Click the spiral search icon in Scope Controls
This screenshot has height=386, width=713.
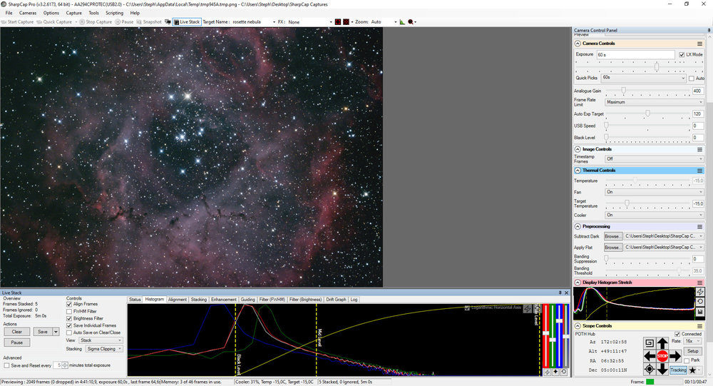click(649, 342)
